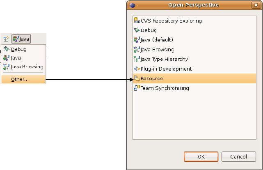Close the Open Perspective dialog
Image resolution: width=263 pixels, height=170 pixels.
tap(255, 5)
